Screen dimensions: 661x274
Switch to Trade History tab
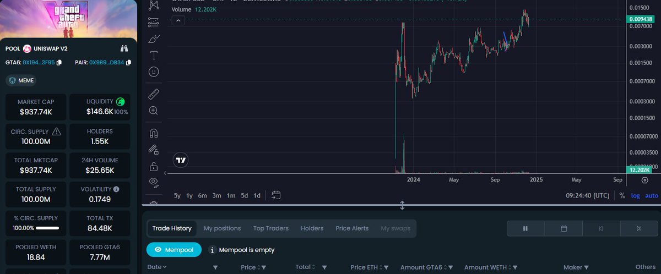(x=172, y=228)
